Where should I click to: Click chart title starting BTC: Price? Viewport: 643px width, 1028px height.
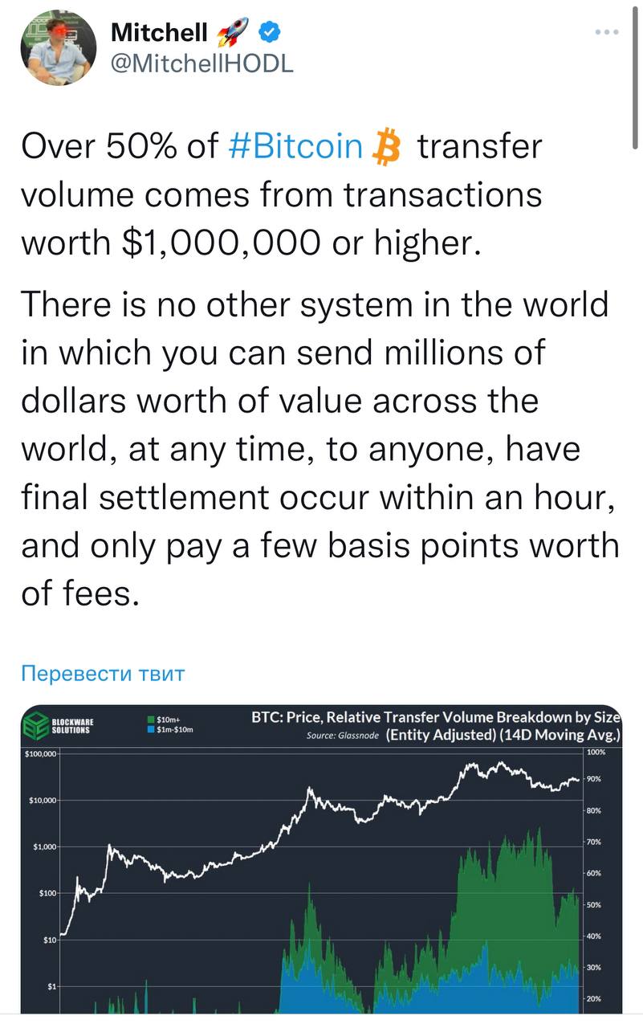[x=436, y=717]
